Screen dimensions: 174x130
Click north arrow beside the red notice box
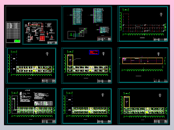(103, 54)
